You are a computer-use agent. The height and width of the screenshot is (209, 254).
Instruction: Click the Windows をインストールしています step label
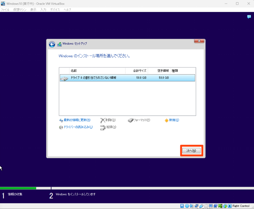[76, 194]
